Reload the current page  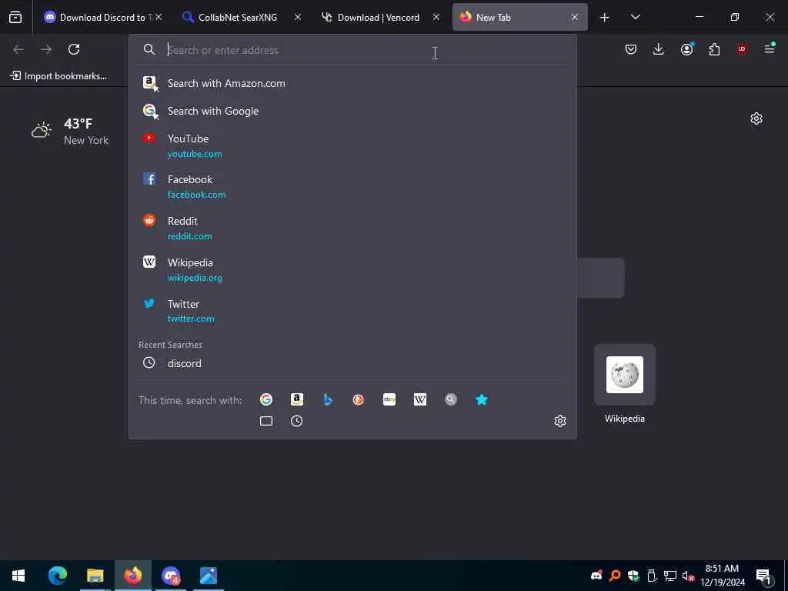(x=74, y=49)
